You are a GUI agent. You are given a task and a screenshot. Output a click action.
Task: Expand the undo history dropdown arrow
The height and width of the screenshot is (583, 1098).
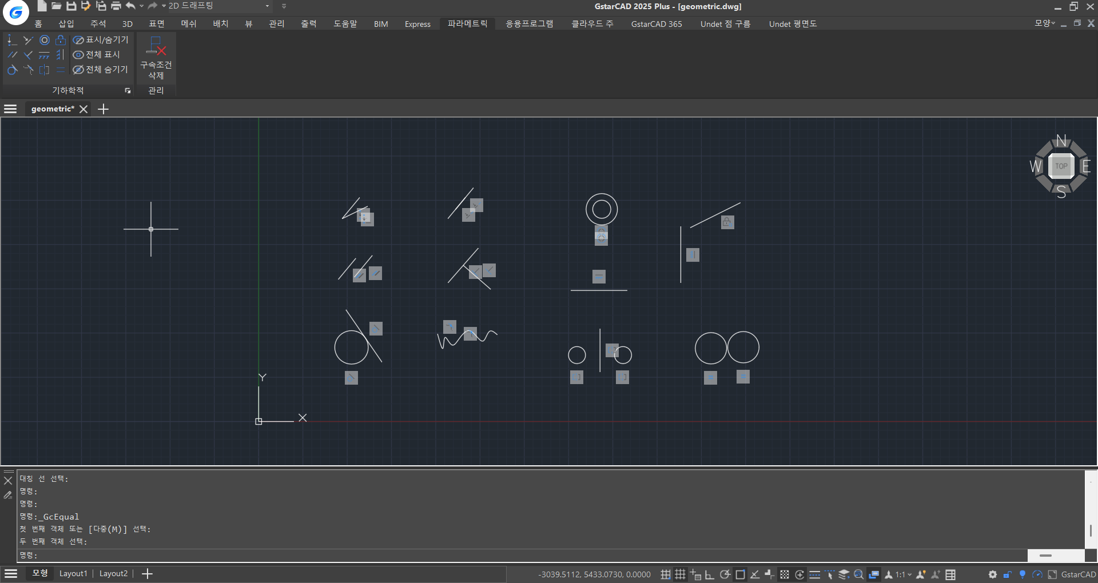tap(141, 6)
